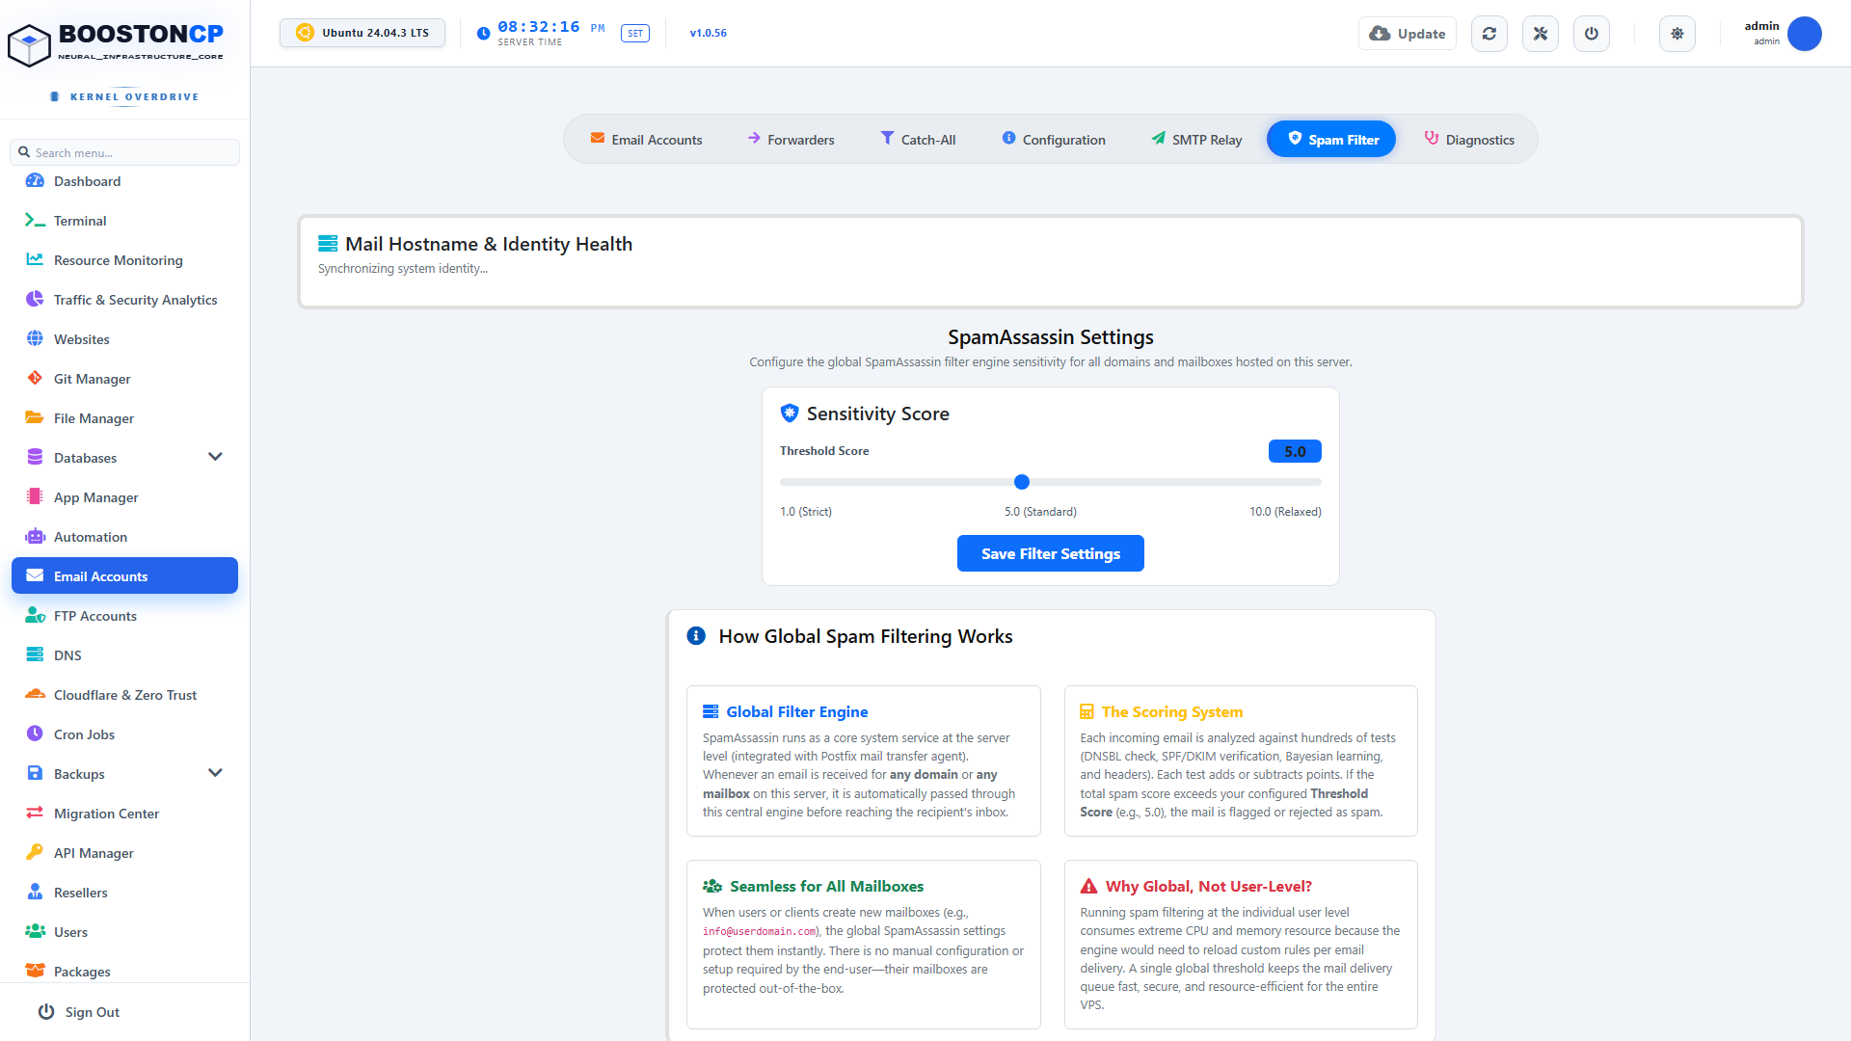The height and width of the screenshot is (1041, 1851).
Task: Toggle theme with the sun icon
Action: pos(1677,34)
